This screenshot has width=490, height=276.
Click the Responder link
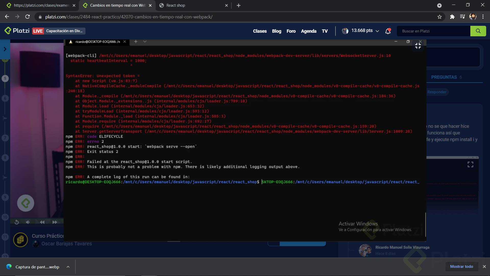(x=437, y=92)
